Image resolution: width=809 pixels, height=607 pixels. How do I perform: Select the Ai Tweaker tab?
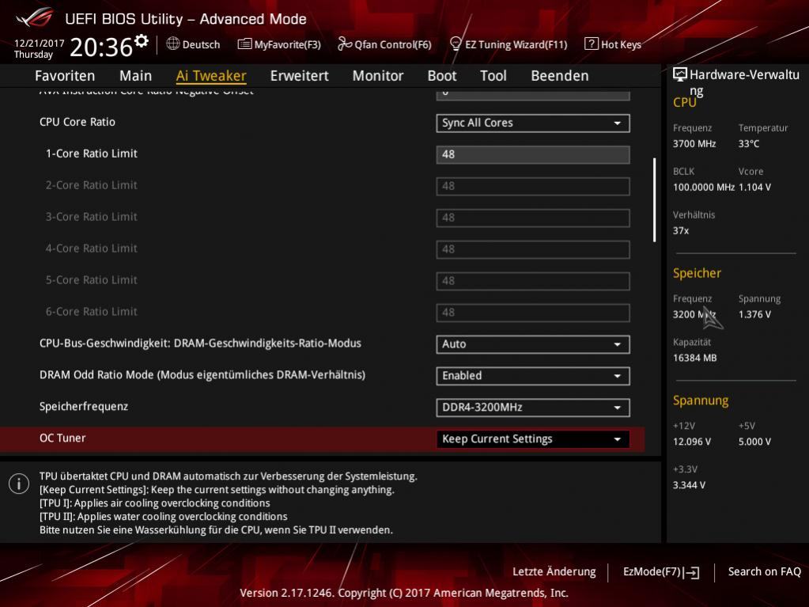click(211, 76)
